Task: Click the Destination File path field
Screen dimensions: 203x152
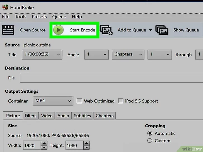Action: (x=111, y=78)
